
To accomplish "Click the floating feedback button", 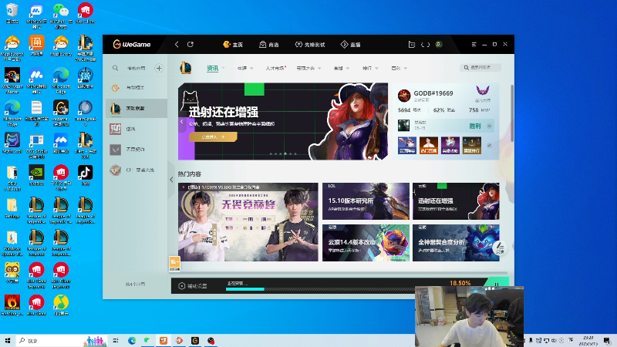I will pos(500,248).
